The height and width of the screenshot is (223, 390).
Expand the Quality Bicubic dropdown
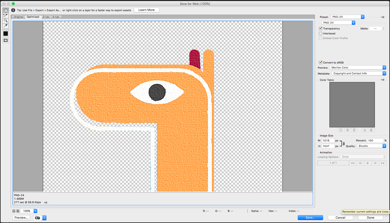(x=371, y=146)
